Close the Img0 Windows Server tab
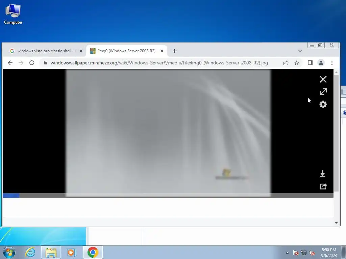The width and height of the screenshot is (346, 259). [x=162, y=51]
